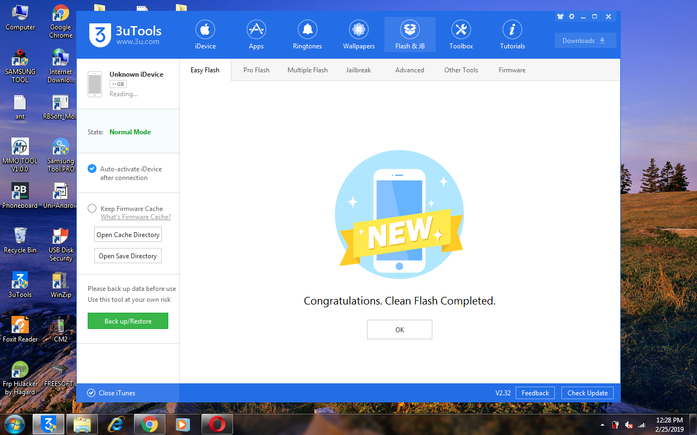This screenshot has height=435, width=697.
Task: Send feedback using the Feedback button
Action: (x=535, y=393)
